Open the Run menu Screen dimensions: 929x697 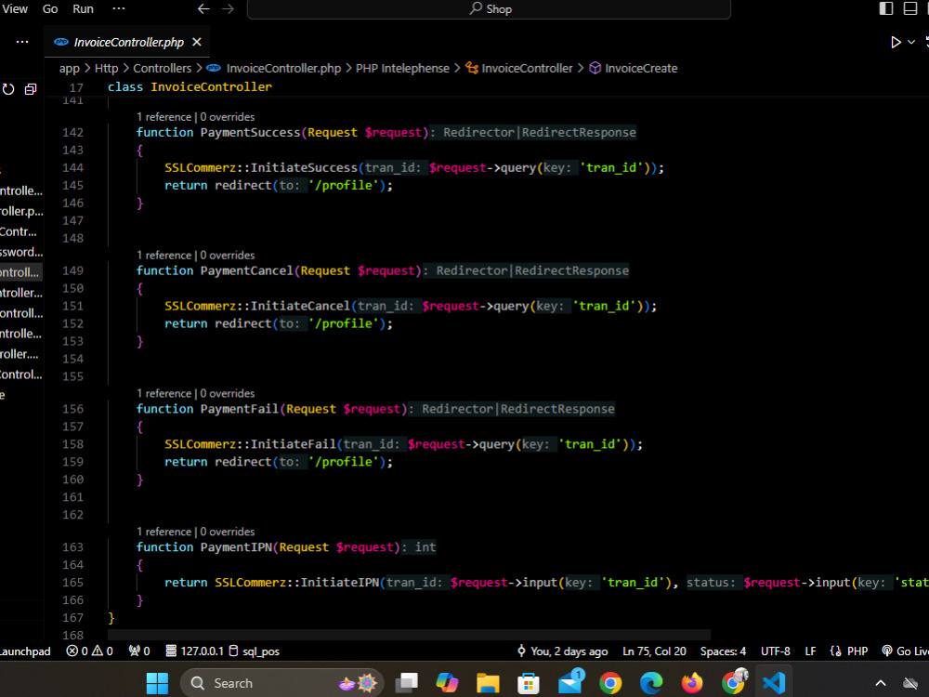coord(83,9)
